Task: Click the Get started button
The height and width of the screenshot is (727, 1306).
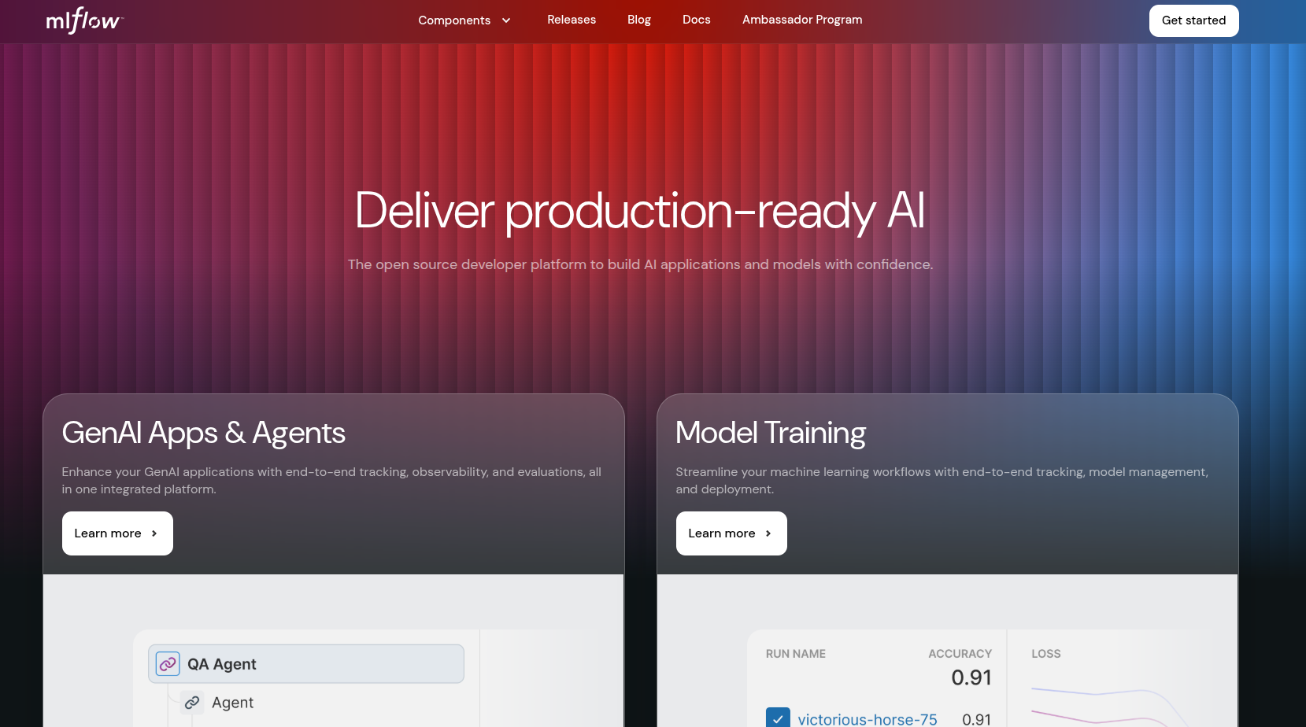Action: (1193, 20)
